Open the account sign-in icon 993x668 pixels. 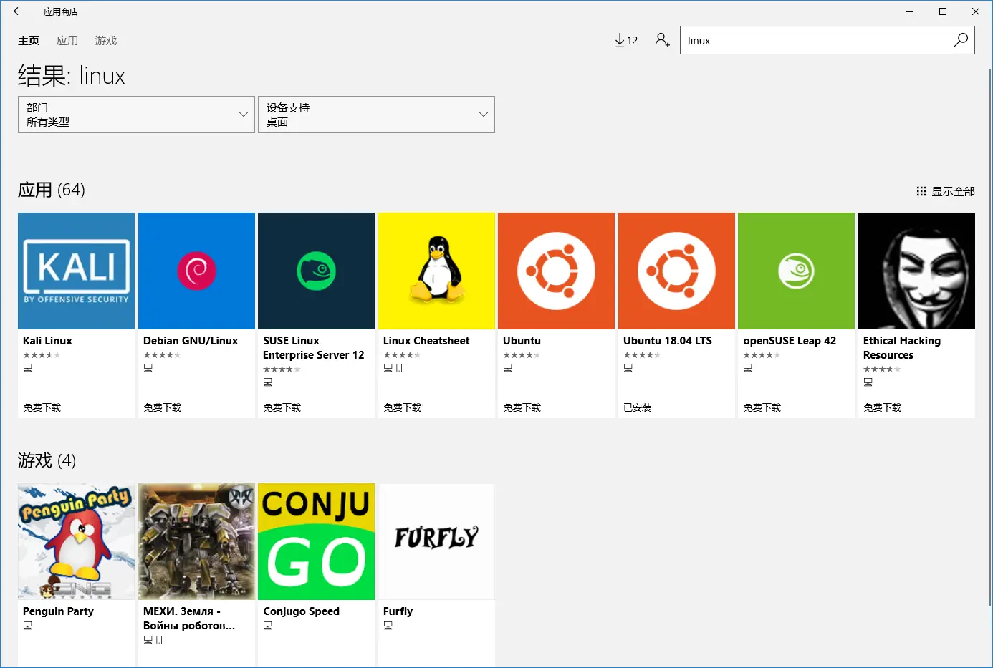663,40
